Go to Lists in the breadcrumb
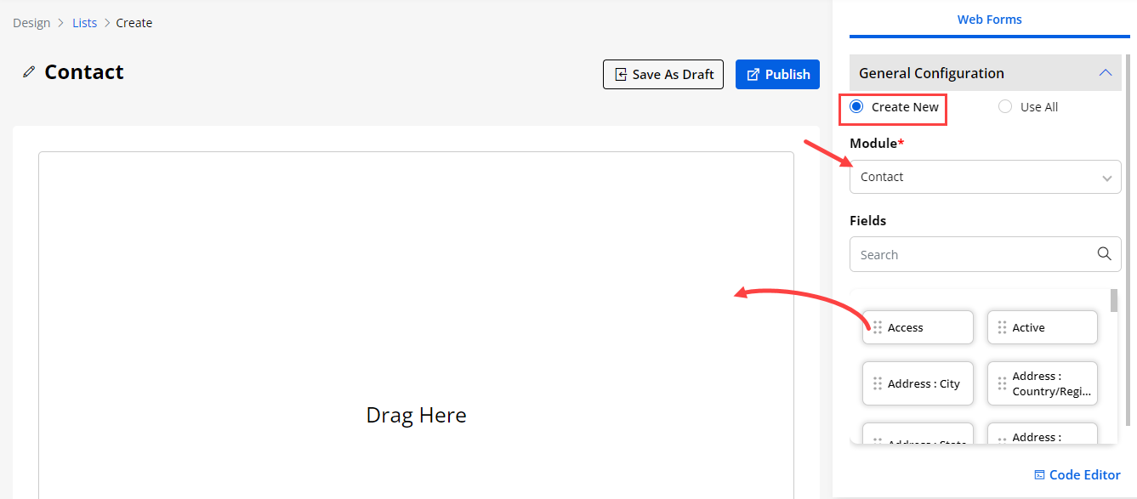 (84, 23)
